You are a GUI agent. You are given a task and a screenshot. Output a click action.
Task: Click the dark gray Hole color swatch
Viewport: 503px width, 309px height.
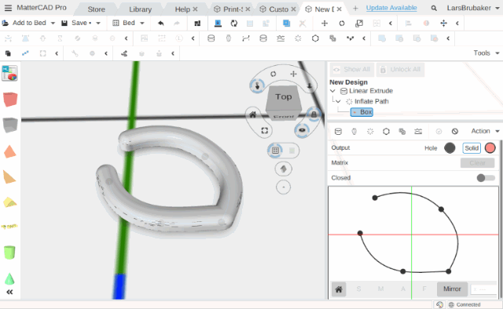450,148
